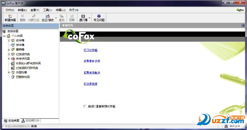Switch to the 服务器列表 bottom tab
The height and width of the screenshot is (130, 247).
30,121
